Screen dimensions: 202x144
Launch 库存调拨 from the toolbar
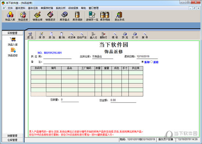(77, 16)
